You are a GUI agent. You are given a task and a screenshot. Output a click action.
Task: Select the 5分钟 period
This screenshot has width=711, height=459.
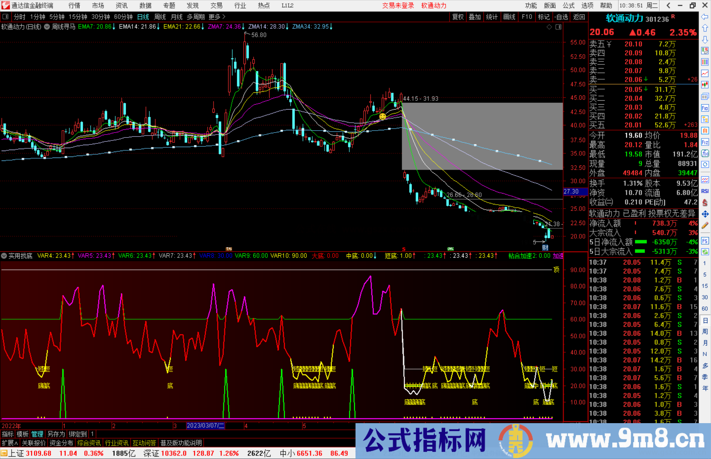[57, 17]
